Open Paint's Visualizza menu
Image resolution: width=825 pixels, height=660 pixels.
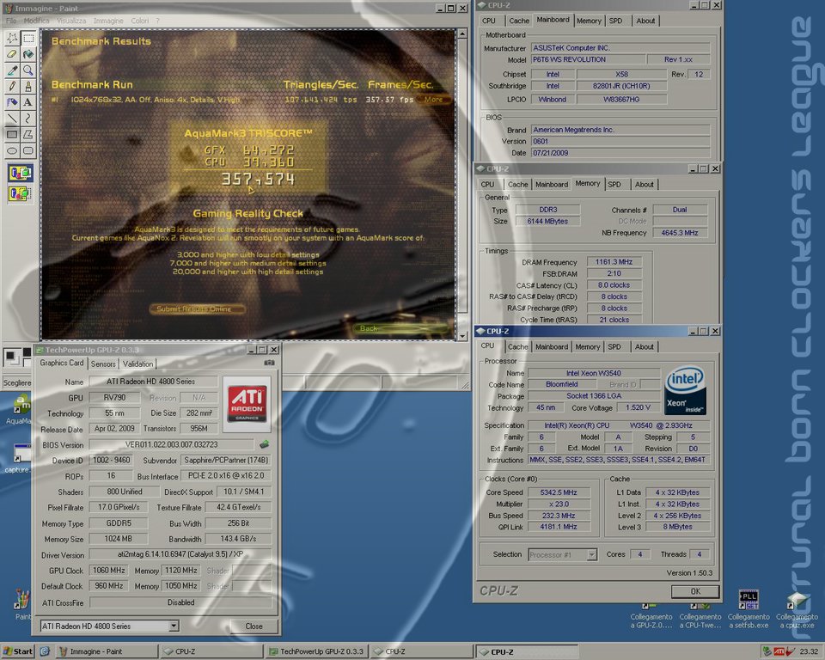click(x=71, y=21)
